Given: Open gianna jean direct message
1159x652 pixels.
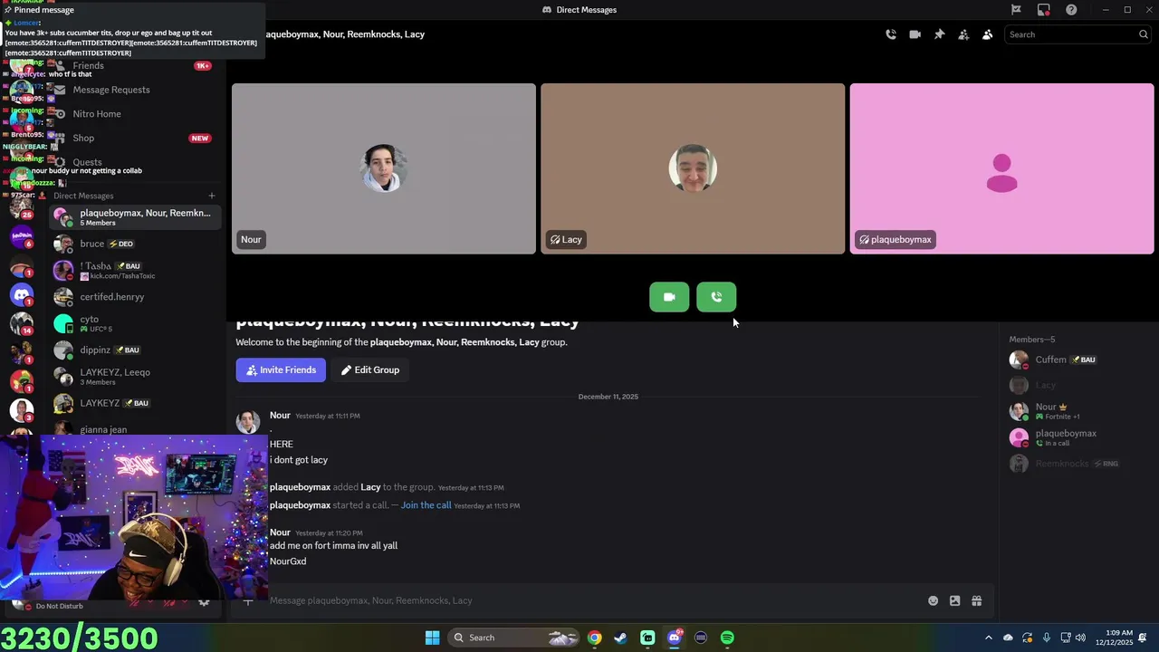Looking at the screenshot, I should click(134, 429).
